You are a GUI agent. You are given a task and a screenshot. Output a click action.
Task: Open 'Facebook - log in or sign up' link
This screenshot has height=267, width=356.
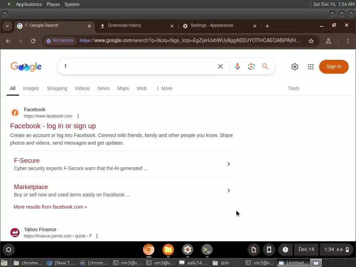[53, 126]
